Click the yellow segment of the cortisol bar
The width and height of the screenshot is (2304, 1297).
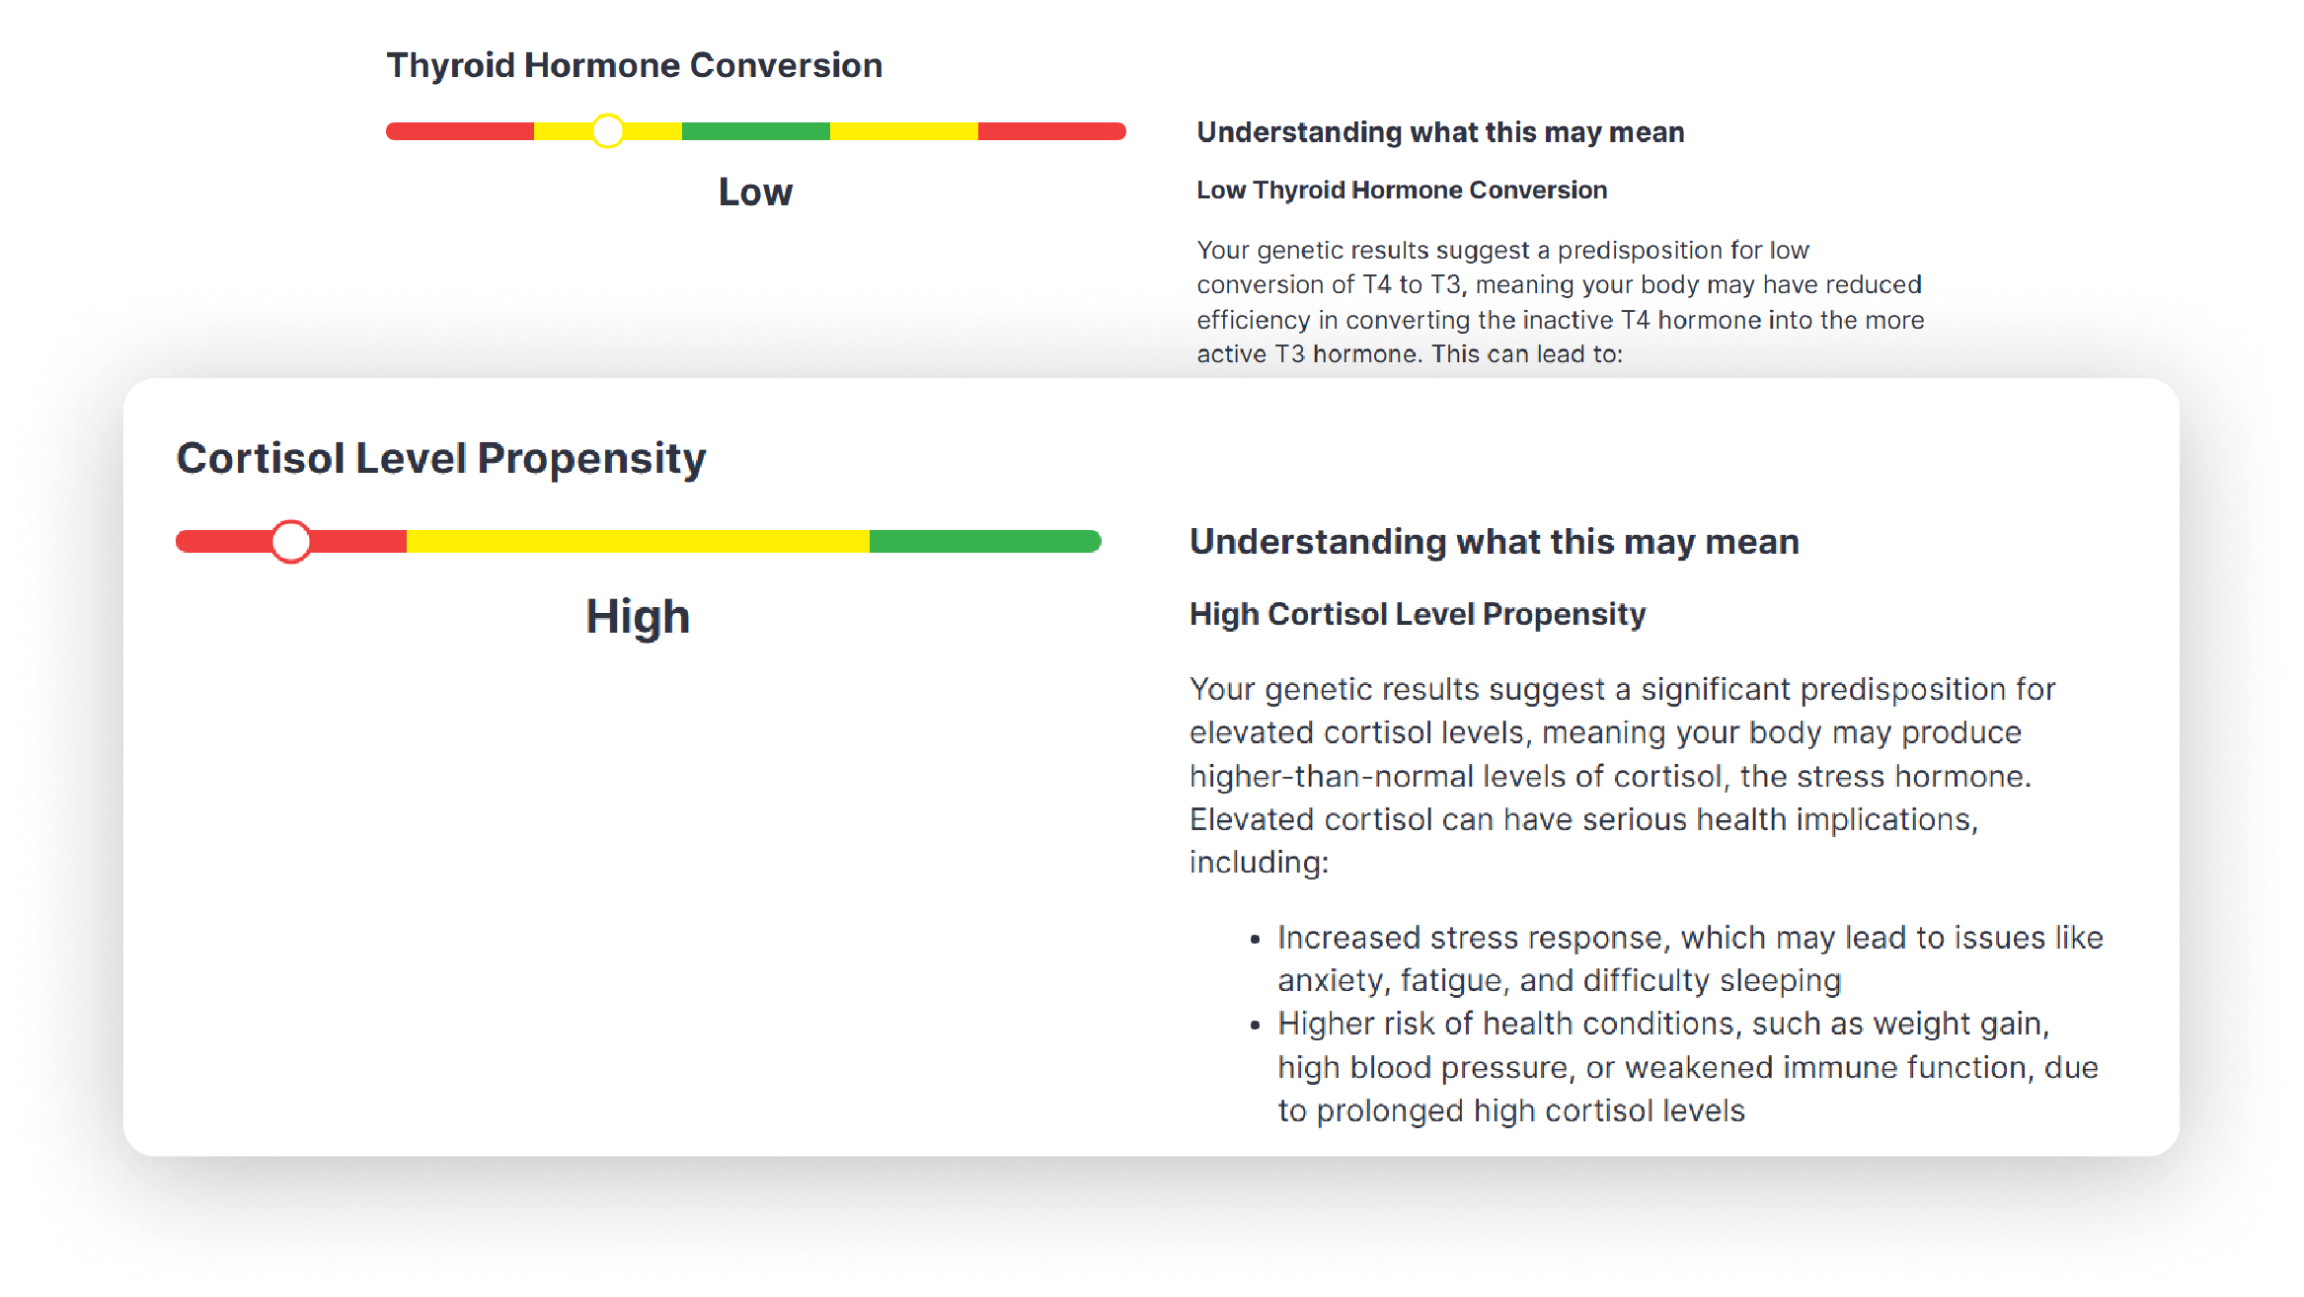point(637,541)
